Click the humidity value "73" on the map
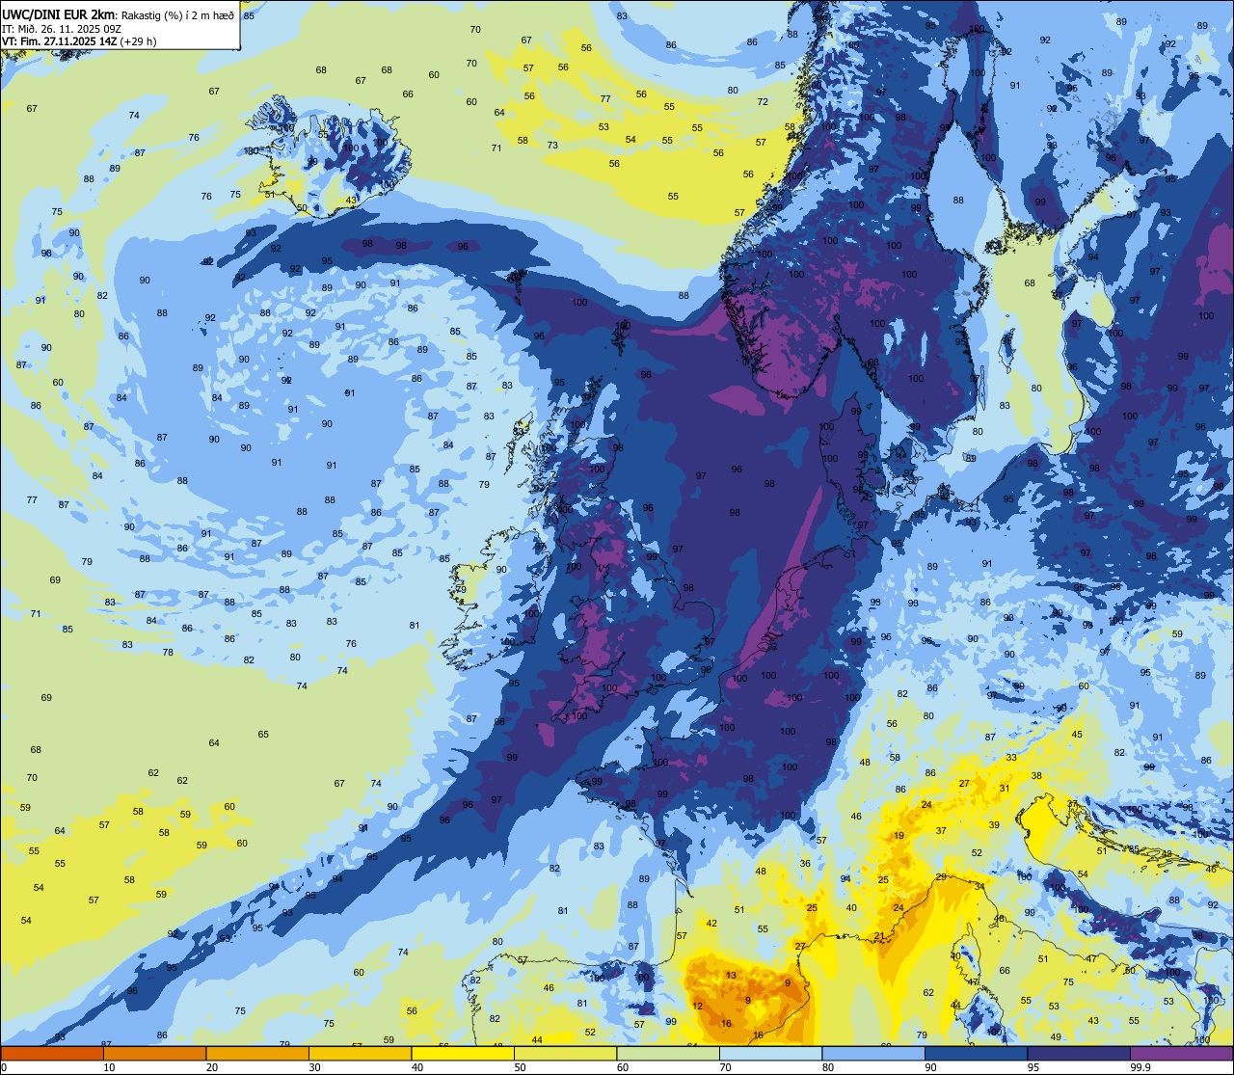This screenshot has width=1234, height=1075. coord(552,145)
